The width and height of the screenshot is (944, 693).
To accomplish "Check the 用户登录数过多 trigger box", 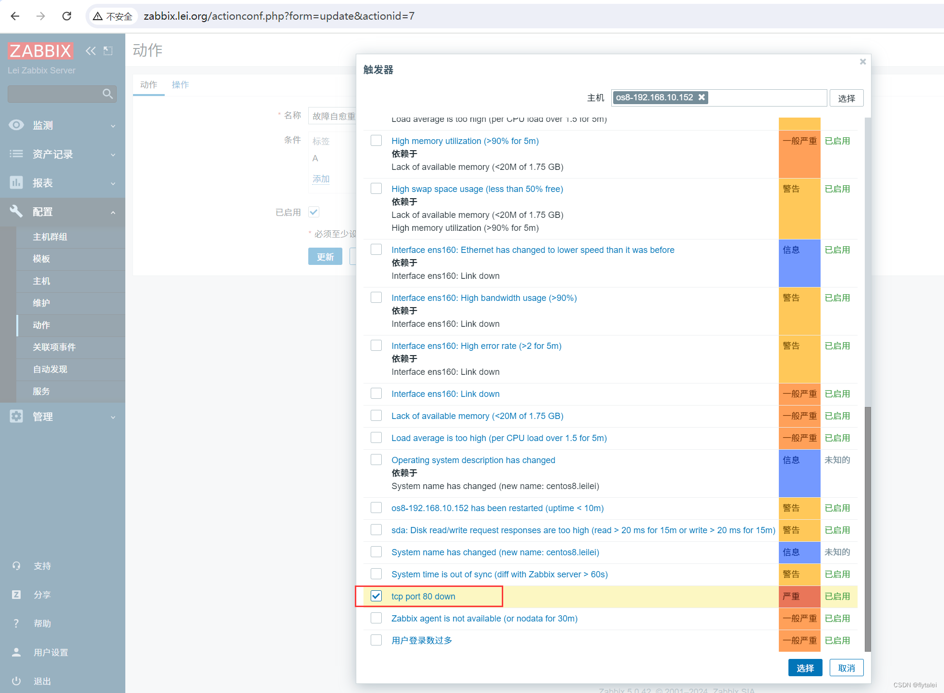I will [376, 640].
